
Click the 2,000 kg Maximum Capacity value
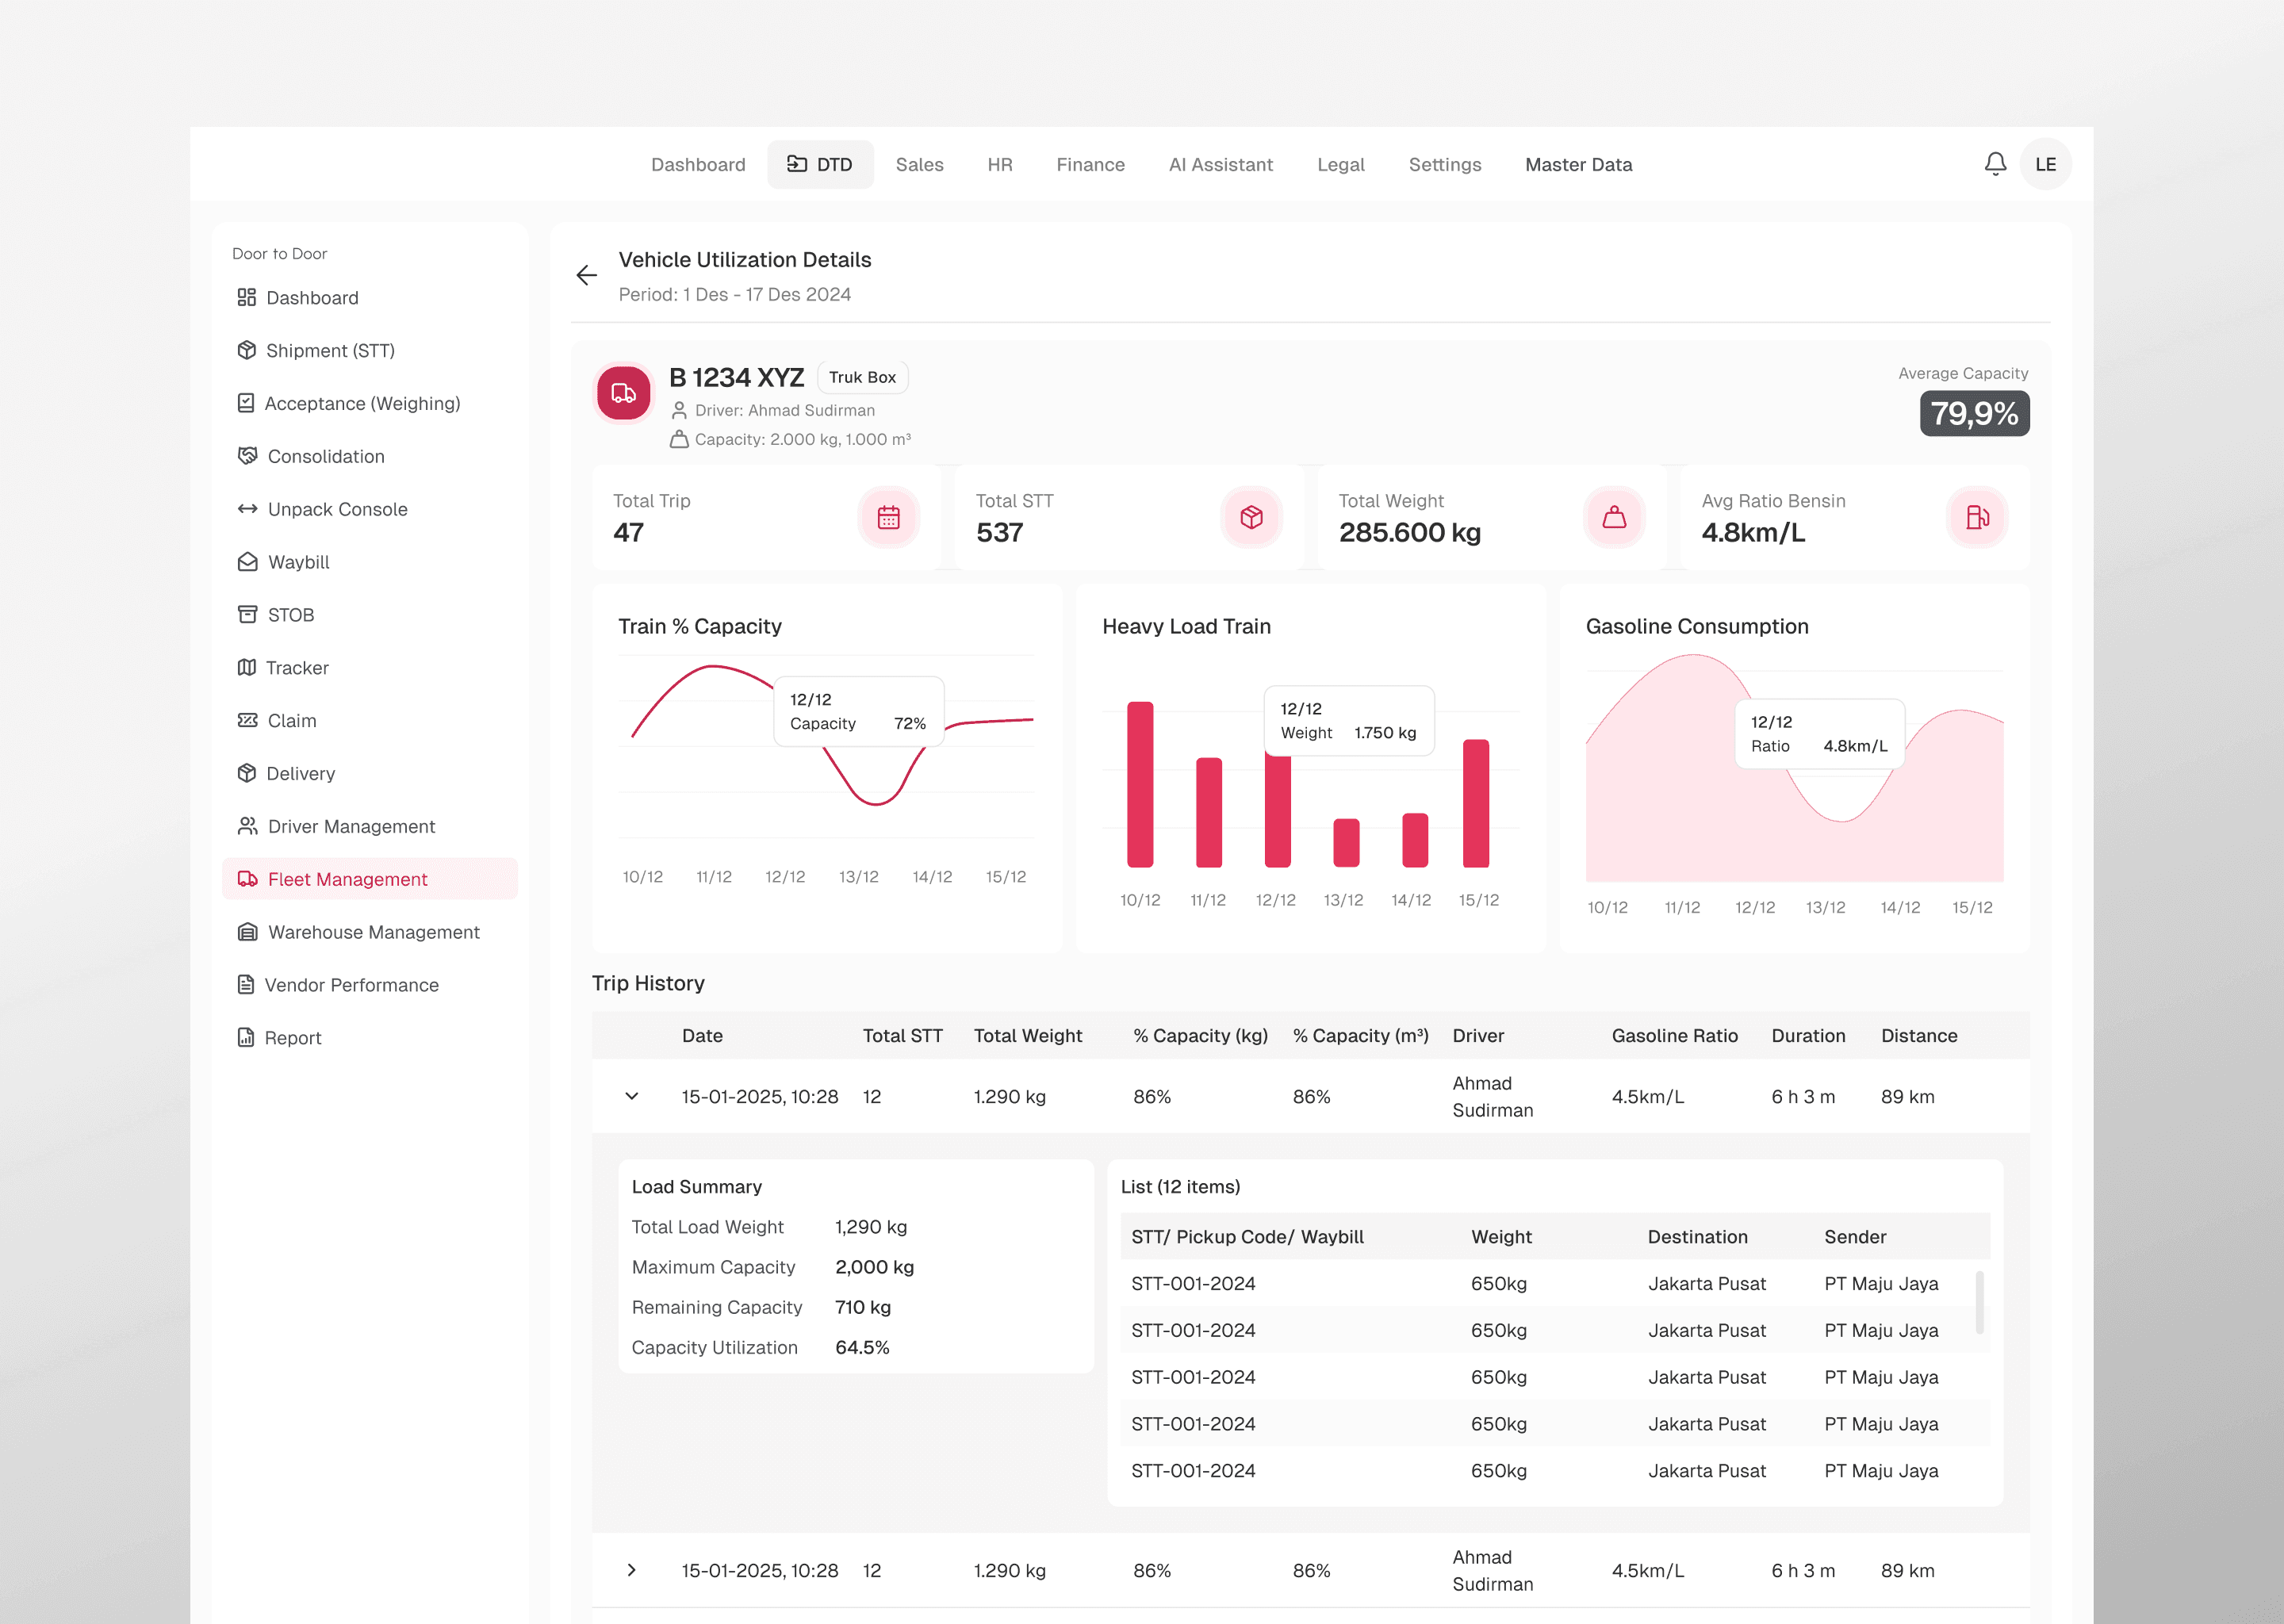(874, 1267)
